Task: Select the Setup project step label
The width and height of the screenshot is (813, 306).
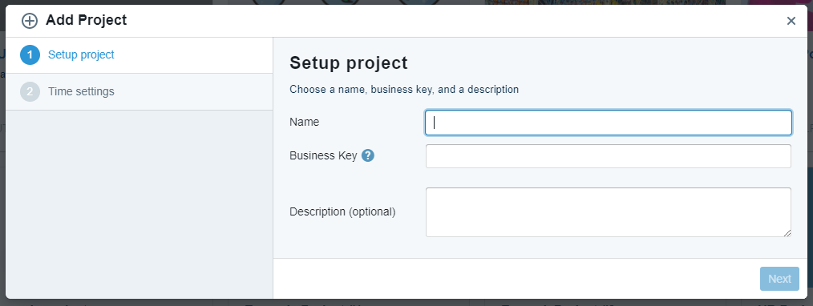Action: coord(81,55)
